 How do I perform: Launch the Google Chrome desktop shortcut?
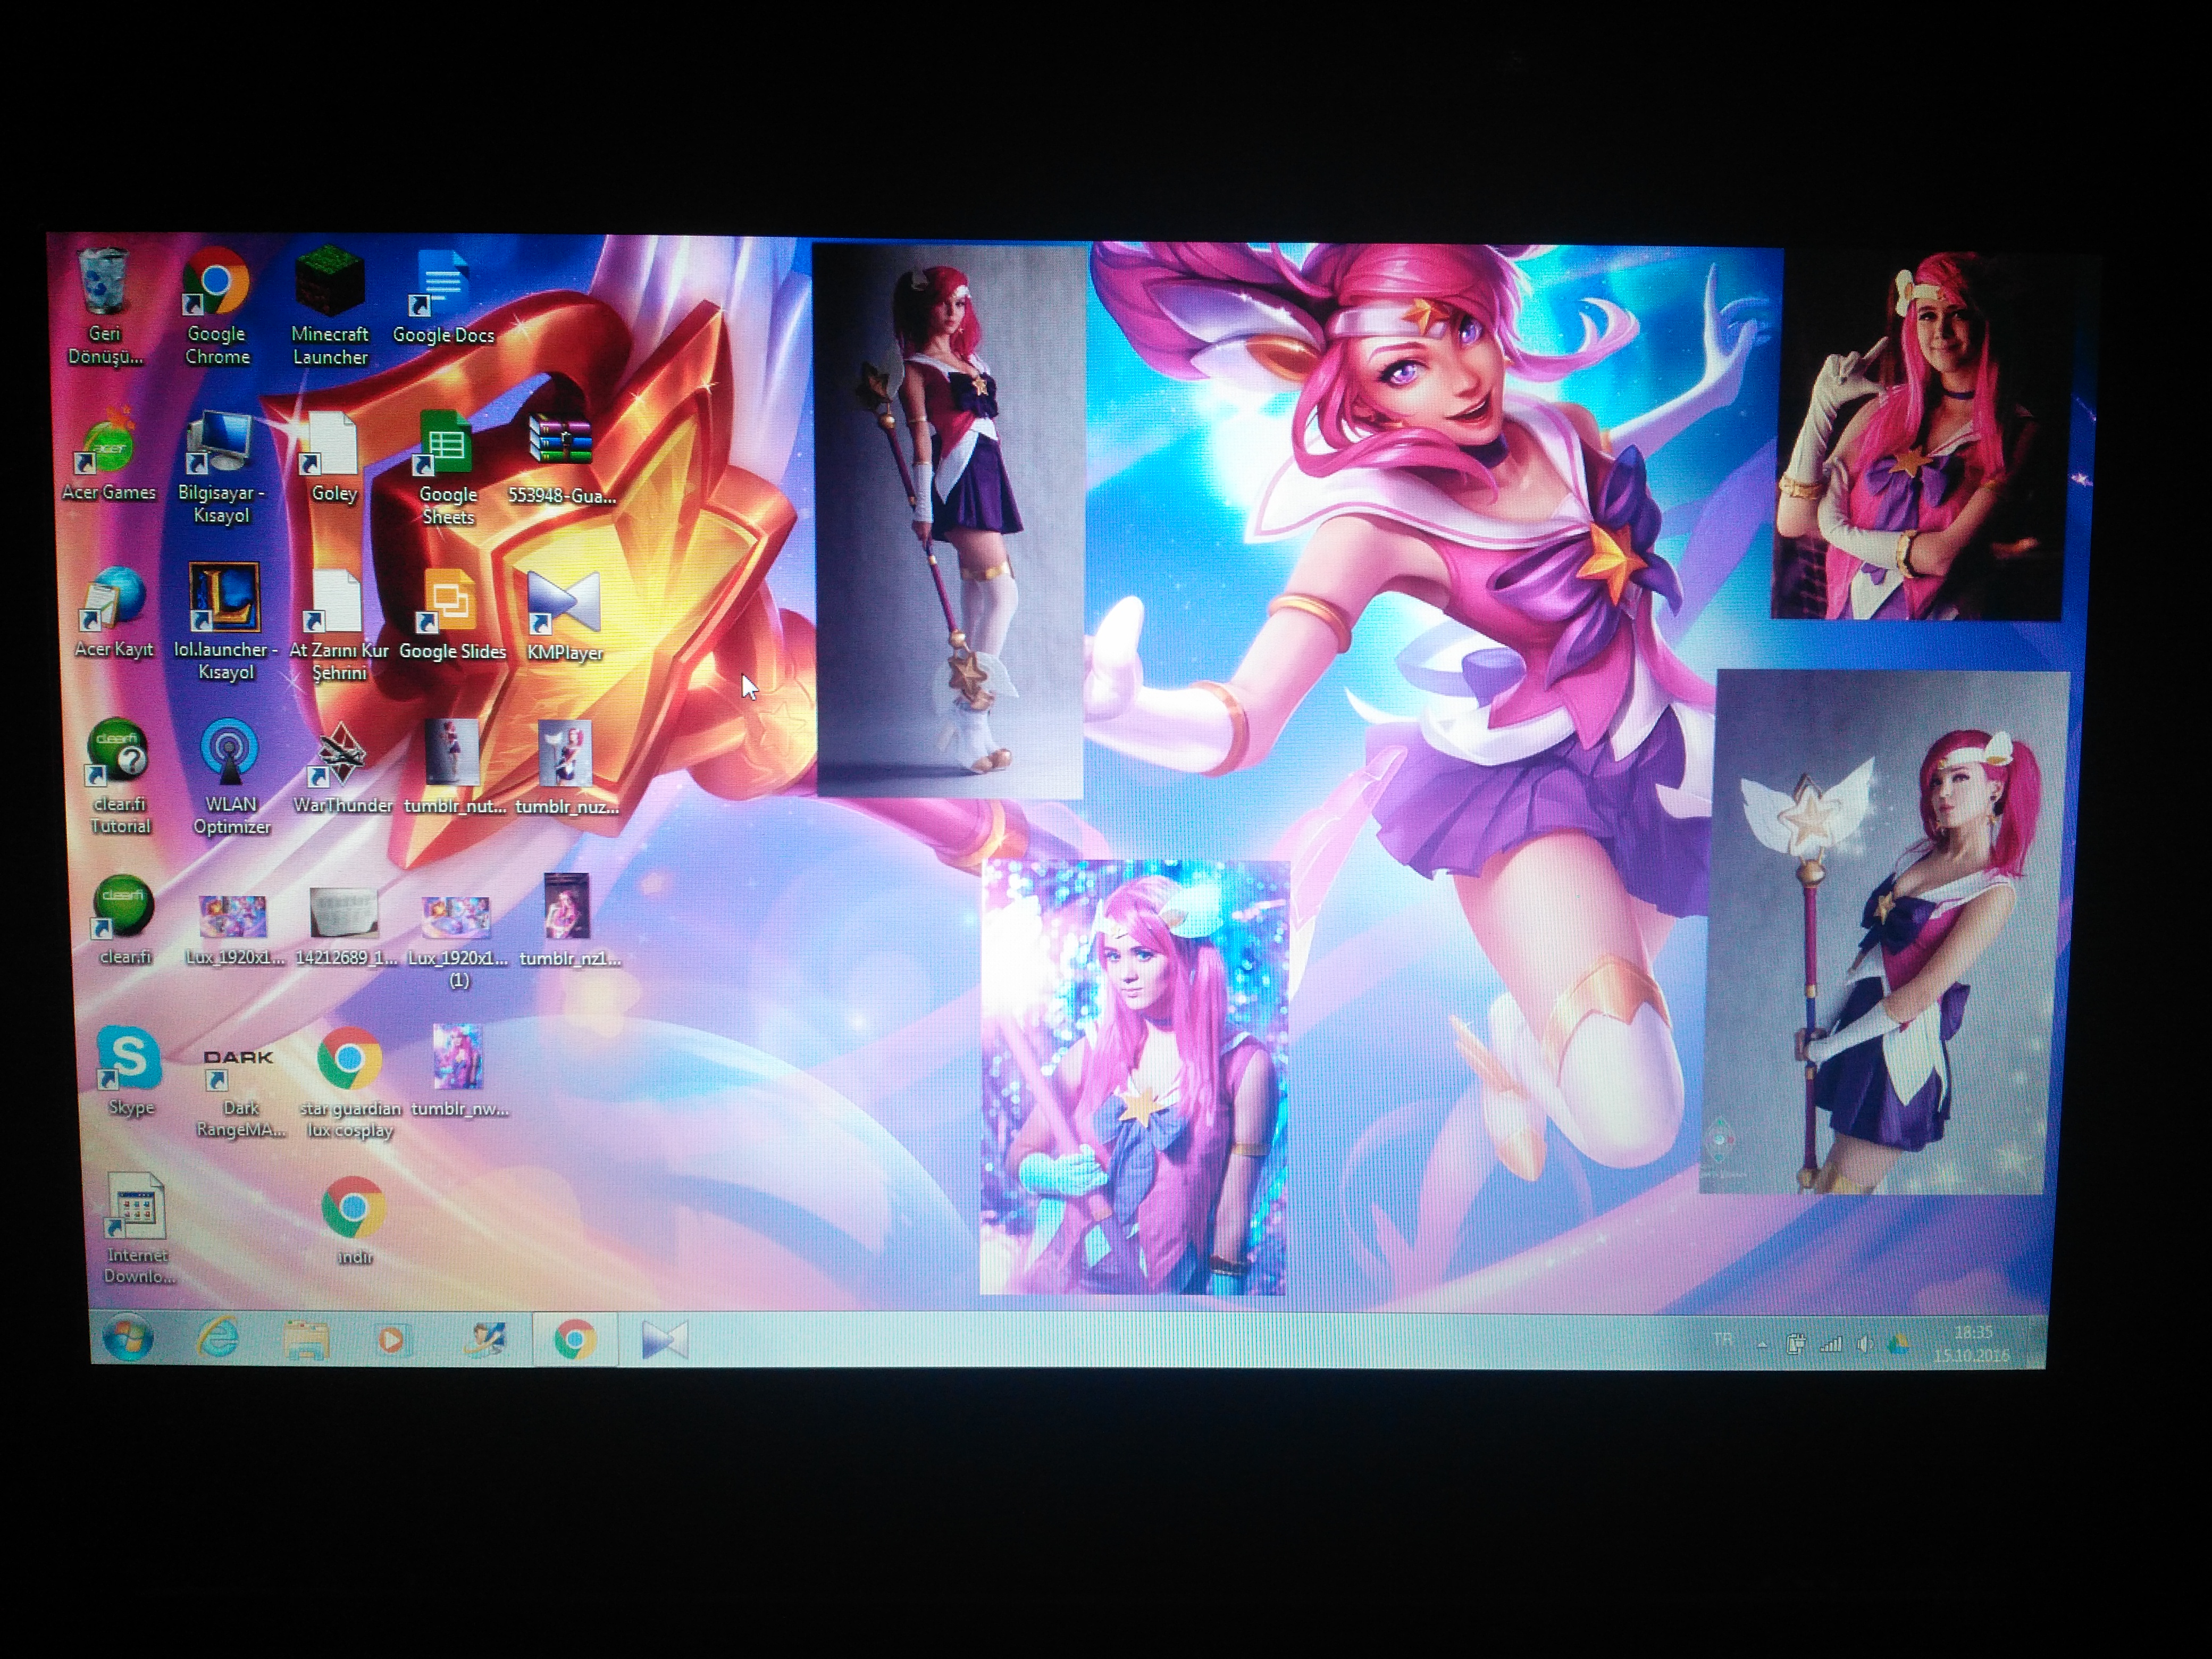pyautogui.click(x=216, y=305)
